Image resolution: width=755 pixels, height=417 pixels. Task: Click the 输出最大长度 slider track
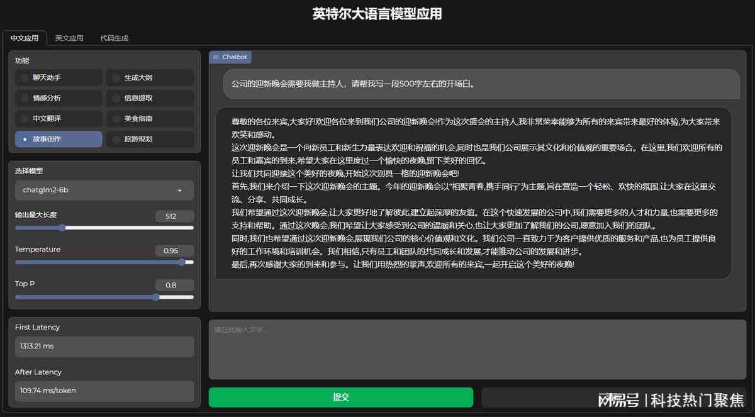pyautogui.click(x=104, y=228)
